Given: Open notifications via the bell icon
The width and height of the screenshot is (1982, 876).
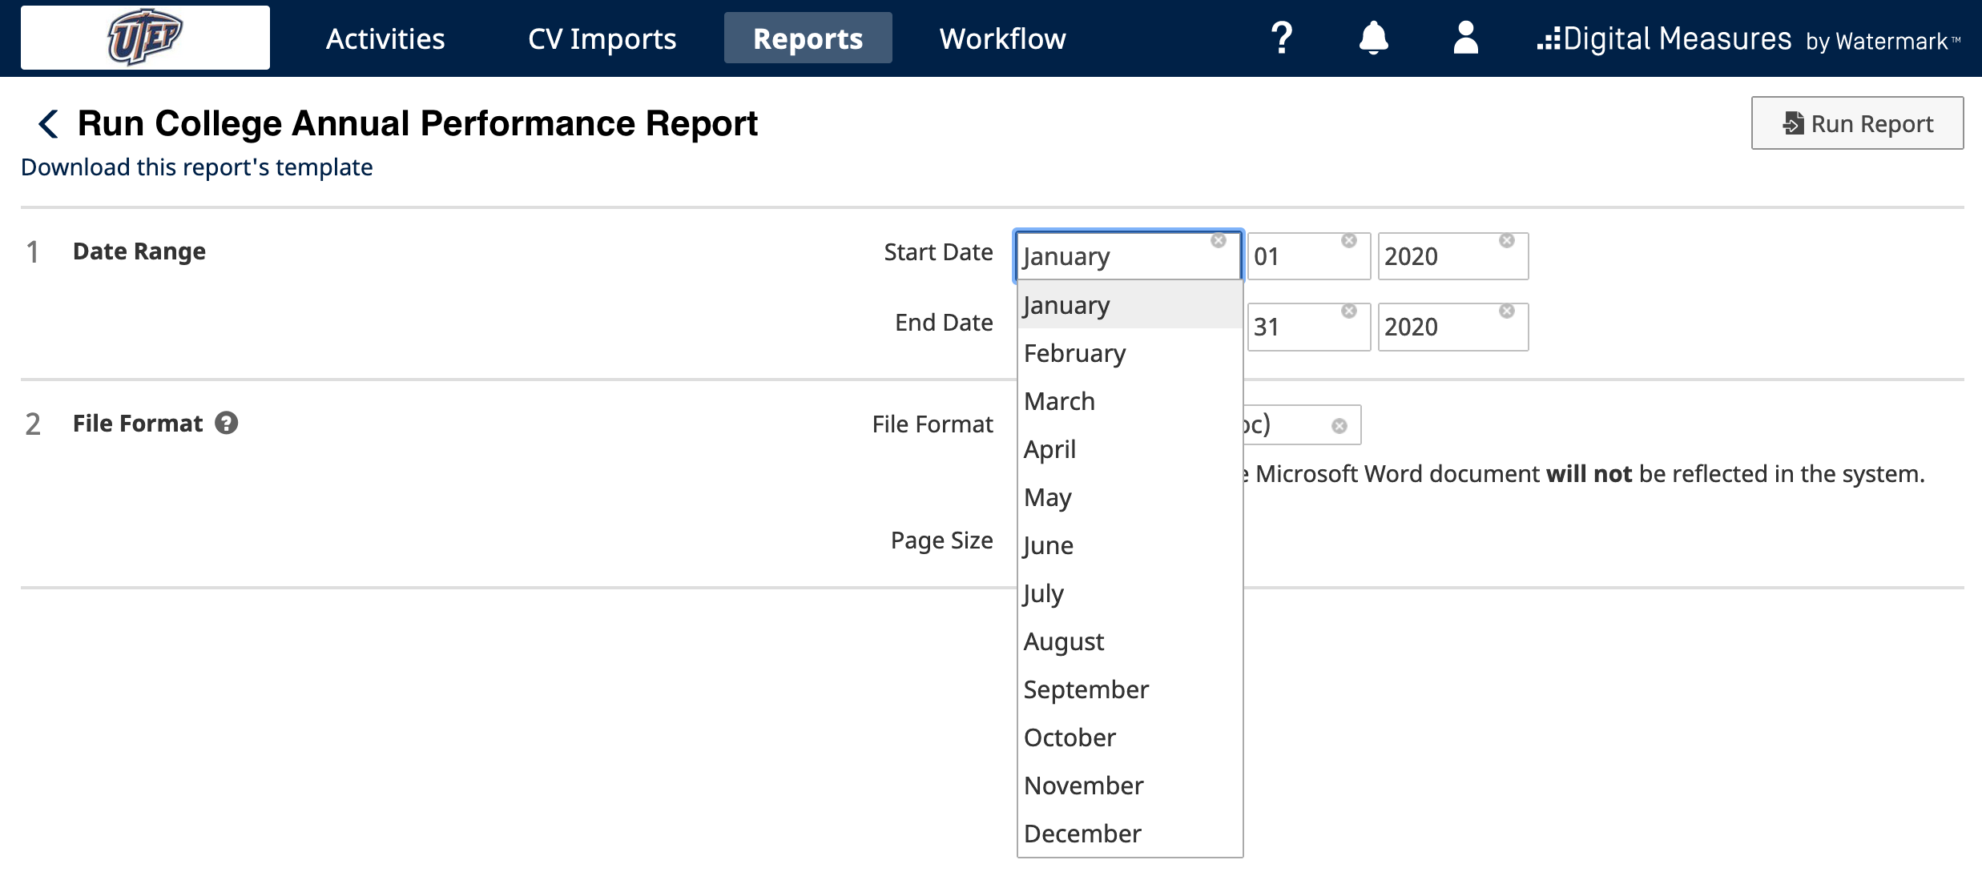Looking at the screenshot, I should click(x=1373, y=37).
